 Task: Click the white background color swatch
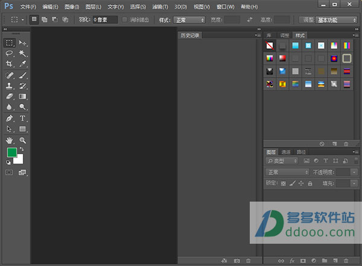(x=19, y=160)
